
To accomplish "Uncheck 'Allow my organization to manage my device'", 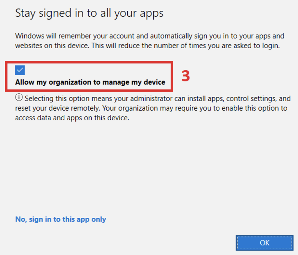I will point(20,70).
